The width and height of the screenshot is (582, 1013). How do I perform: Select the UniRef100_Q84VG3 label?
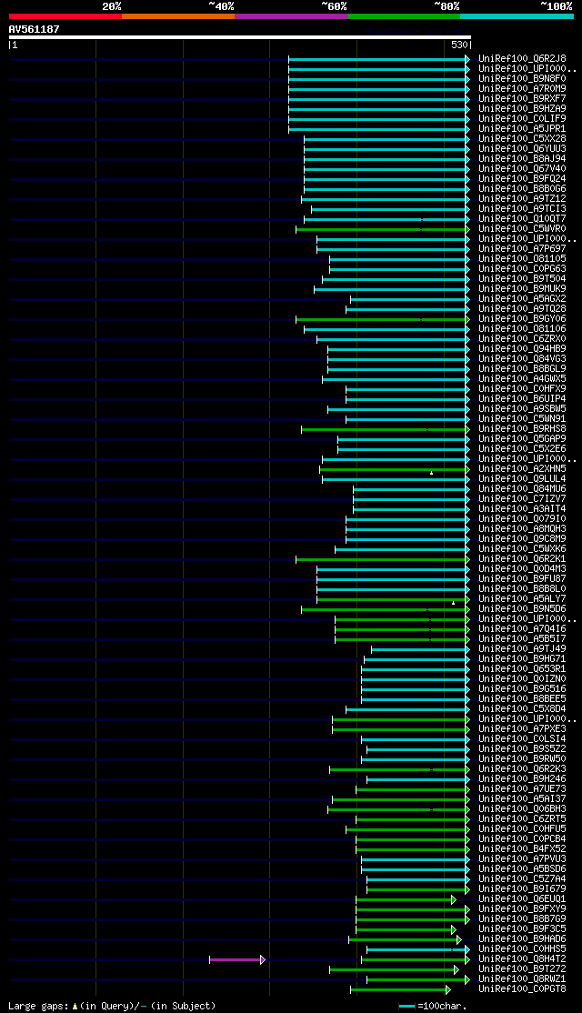coord(522,359)
